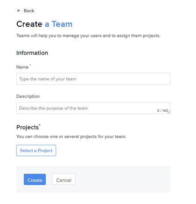Go back via the Back link text

29,11
